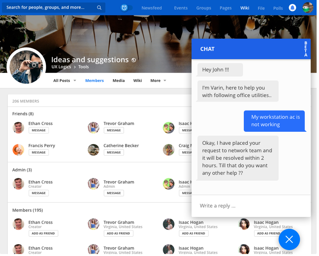The width and height of the screenshot is (319, 256).
Task: Click the search magnifier icon
Action: (99, 8)
